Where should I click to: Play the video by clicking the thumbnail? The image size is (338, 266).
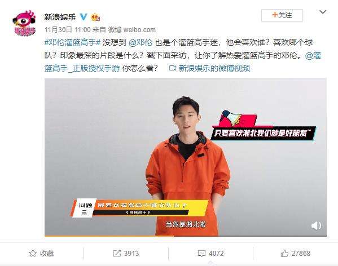pos(186,157)
